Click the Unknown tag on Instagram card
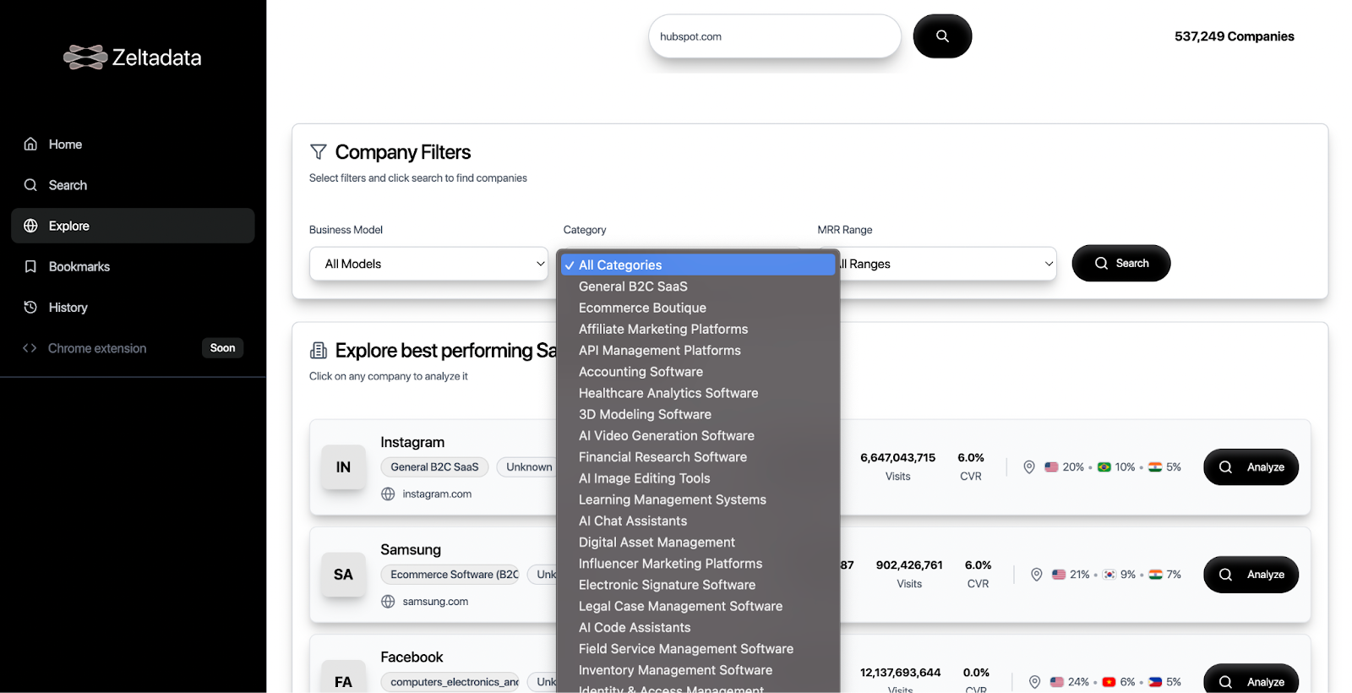 [527, 467]
